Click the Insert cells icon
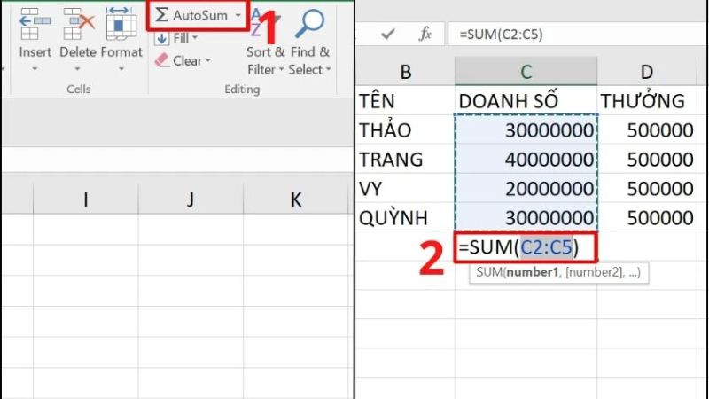This screenshot has width=709, height=399. coord(35,24)
